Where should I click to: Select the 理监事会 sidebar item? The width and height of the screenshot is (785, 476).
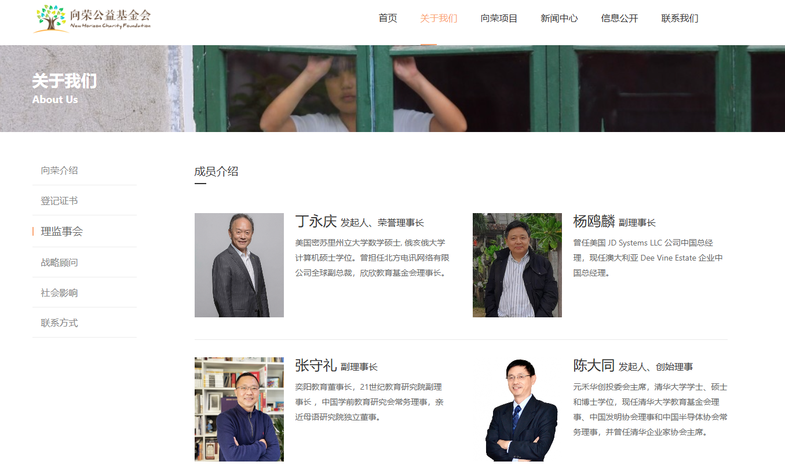pyautogui.click(x=85, y=231)
